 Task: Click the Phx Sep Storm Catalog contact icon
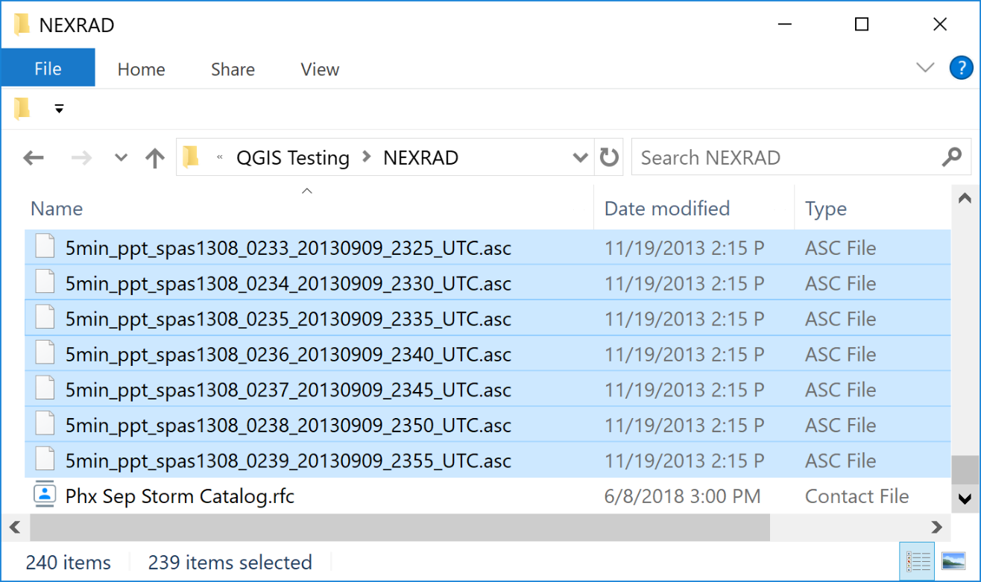(x=45, y=496)
